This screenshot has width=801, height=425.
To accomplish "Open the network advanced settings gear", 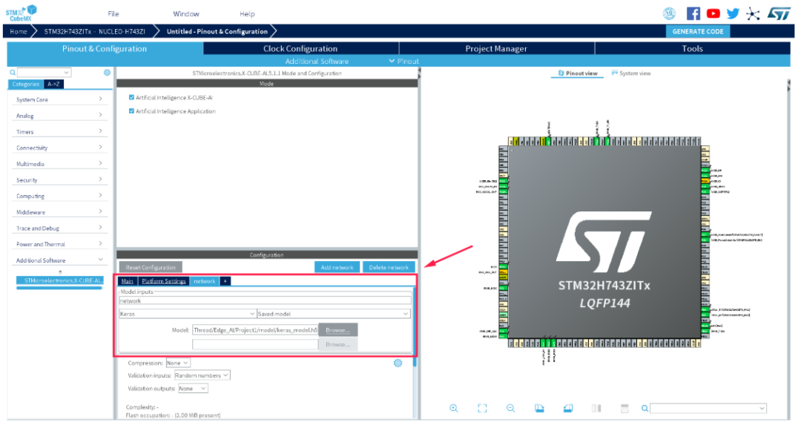I will pos(398,363).
